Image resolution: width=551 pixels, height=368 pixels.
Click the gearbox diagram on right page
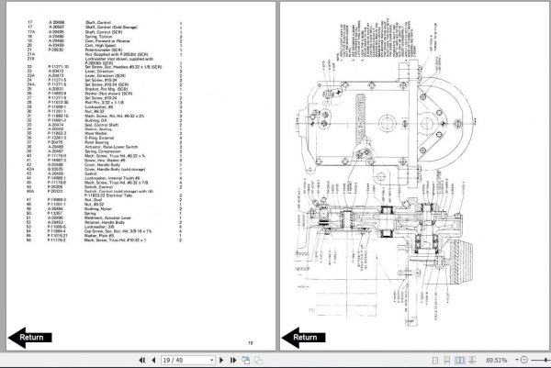pos(385,172)
